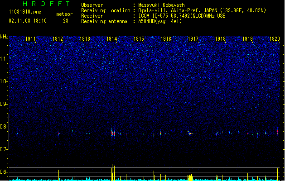The image size is (285, 181).
Task: Click the Receiving Location label
Action: click(x=106, y=10)
